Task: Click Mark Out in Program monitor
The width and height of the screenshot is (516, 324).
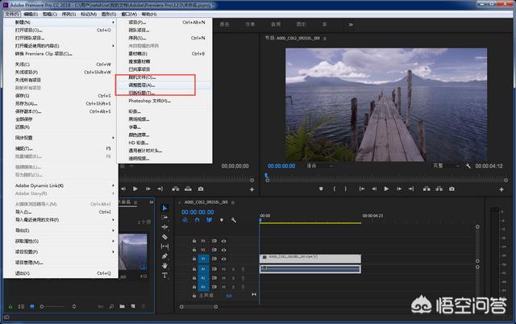Action: pos(346,189)
